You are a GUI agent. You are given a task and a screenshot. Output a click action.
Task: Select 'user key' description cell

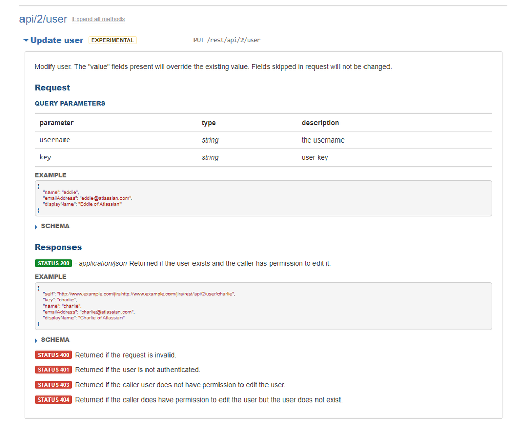click(314, 157)
